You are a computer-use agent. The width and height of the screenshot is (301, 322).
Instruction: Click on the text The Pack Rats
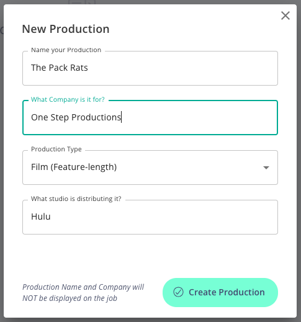coord(60,68)
